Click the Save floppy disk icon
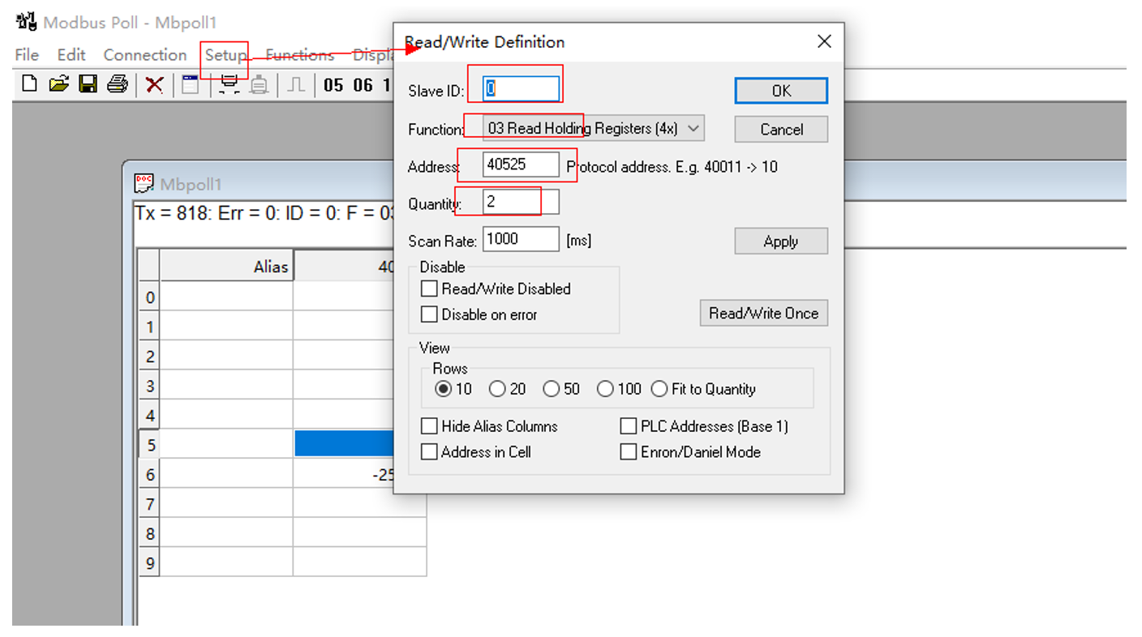This screenshot has width=1142, height=637. [x=88, y=83]
